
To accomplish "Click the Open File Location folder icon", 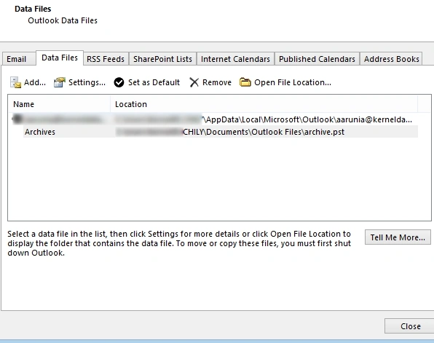I will point(245,82).
